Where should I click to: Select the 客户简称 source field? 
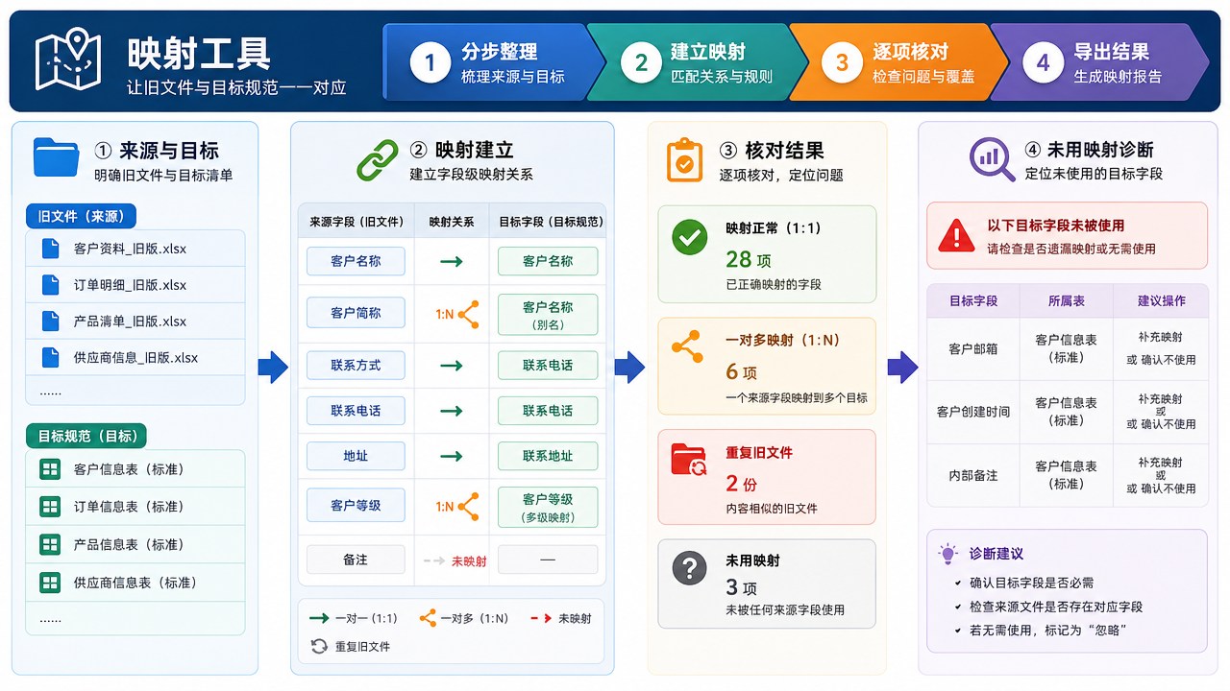click(356, 313)
